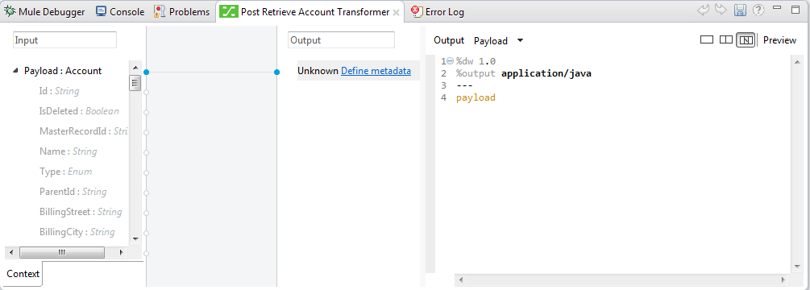Save with the floppy disk icon

click(x=740, y=10)
